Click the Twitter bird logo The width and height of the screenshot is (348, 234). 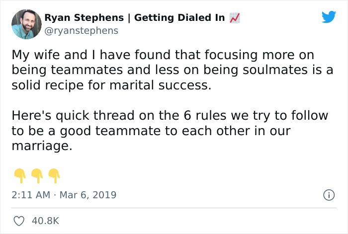tap(329, 17)
